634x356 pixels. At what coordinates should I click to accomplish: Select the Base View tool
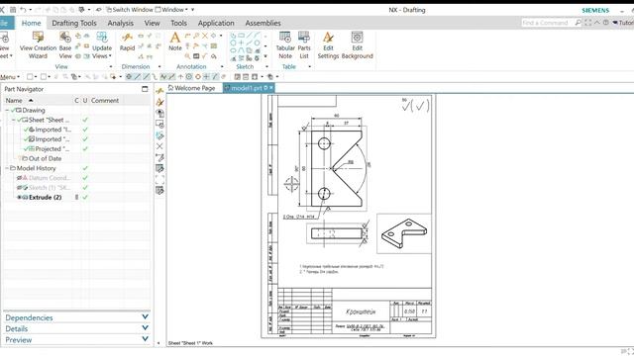click(x=65, y=45)
